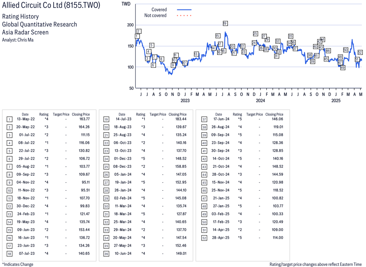The image size is (366, 267).
Task: Click the 50 y-axis label
Action: tap(132, 88)
